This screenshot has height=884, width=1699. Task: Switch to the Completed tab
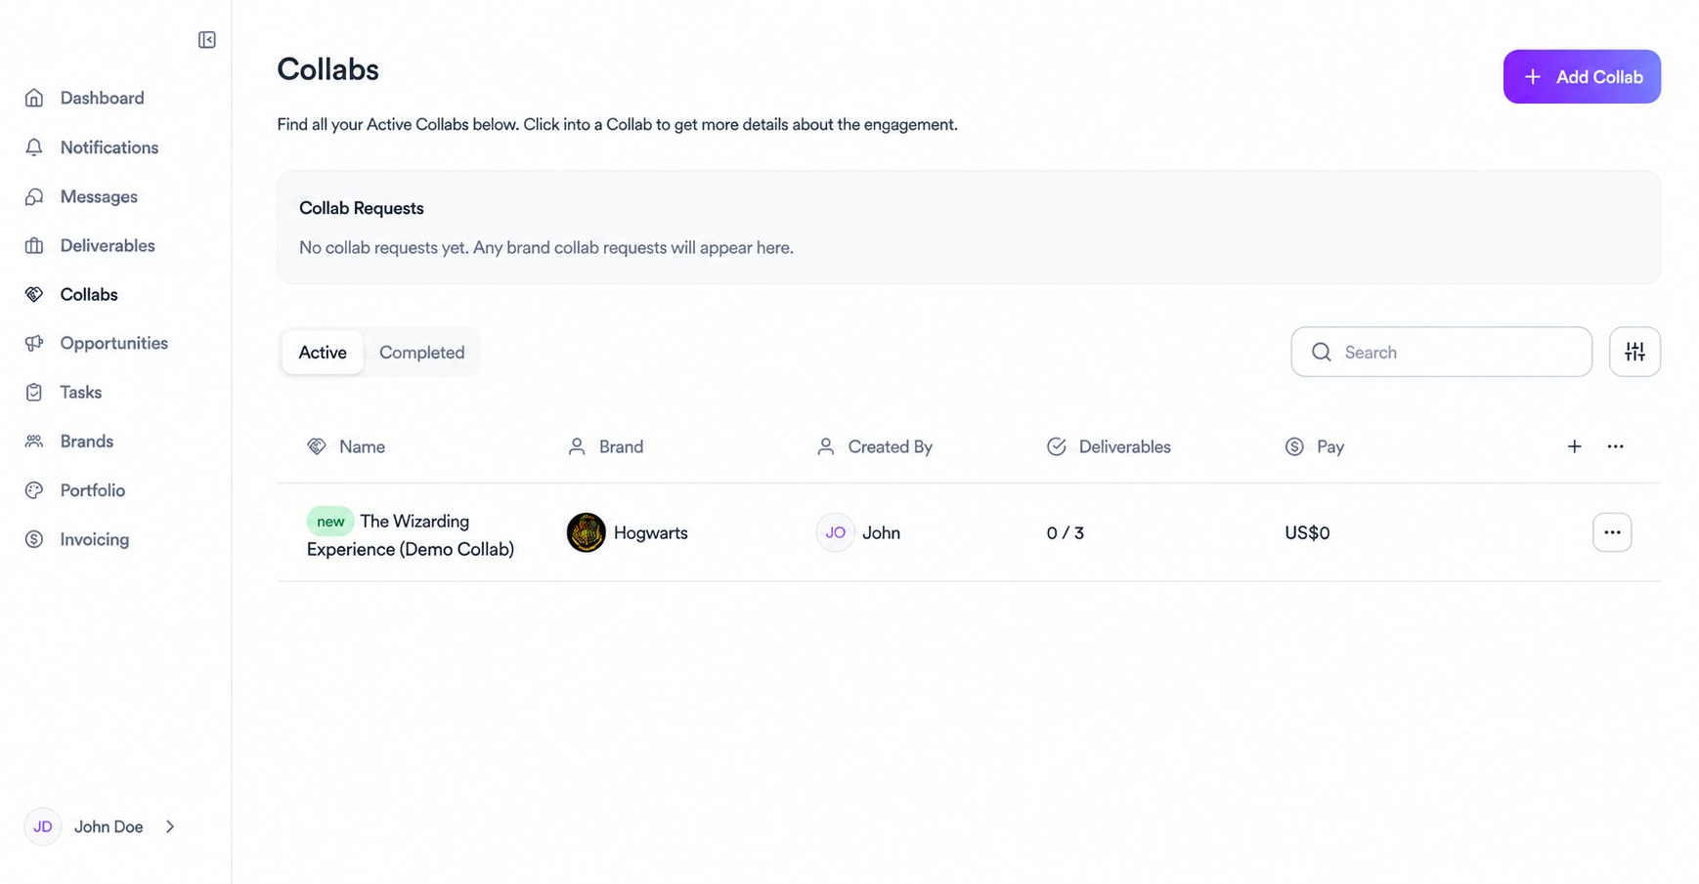coord(421,353)
